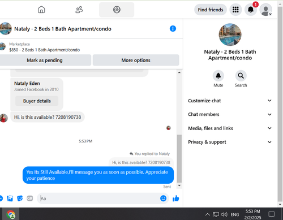Open the Menu grid icon
Screen dimensions: 283x220
[x=235, y=10]
